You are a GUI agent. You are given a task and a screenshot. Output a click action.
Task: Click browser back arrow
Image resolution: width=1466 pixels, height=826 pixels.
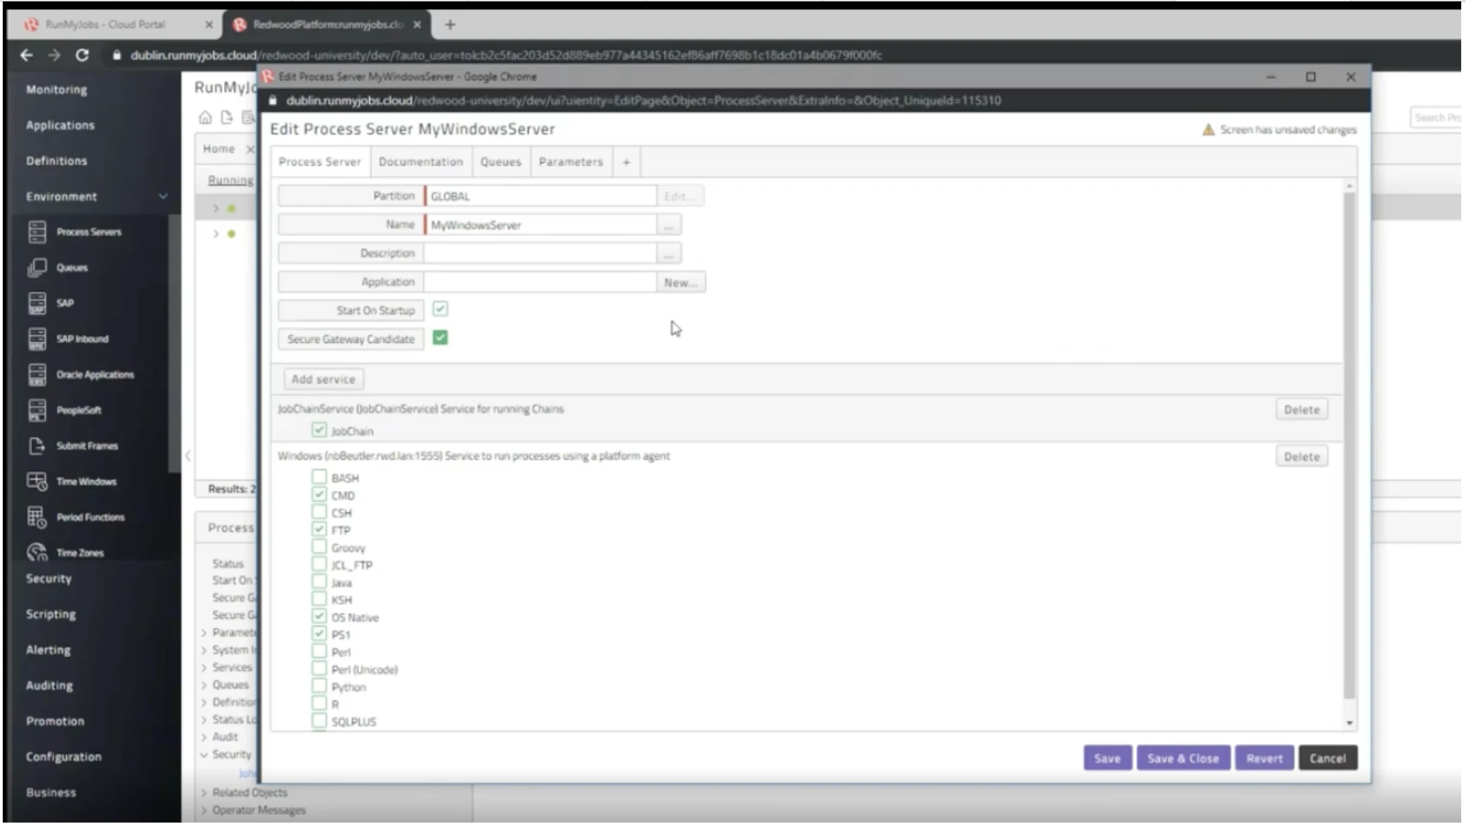coord(26,55)
